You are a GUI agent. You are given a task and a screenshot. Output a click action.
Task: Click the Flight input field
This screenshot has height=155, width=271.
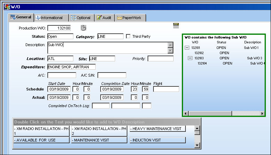point(166,89)
